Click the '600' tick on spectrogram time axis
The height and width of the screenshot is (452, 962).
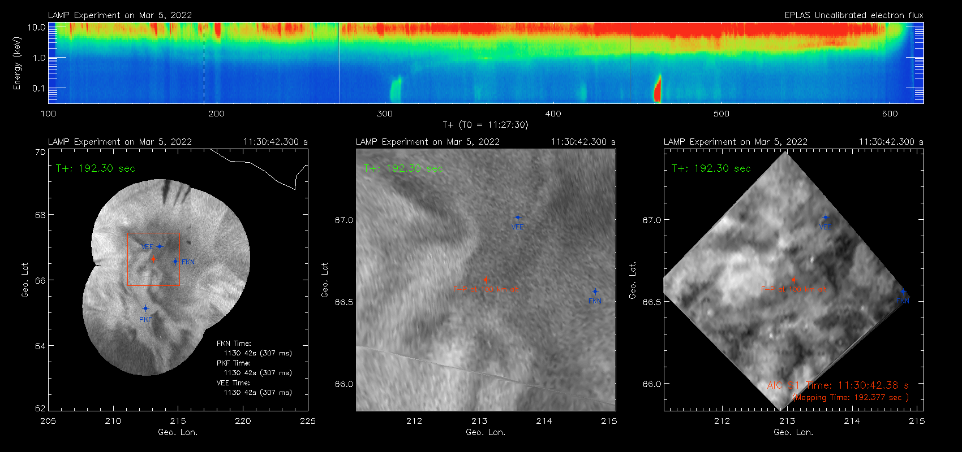coord(890,114)
